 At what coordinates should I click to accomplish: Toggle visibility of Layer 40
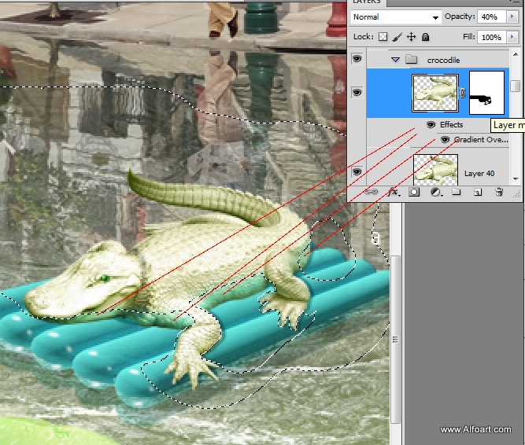coord(358,171)
